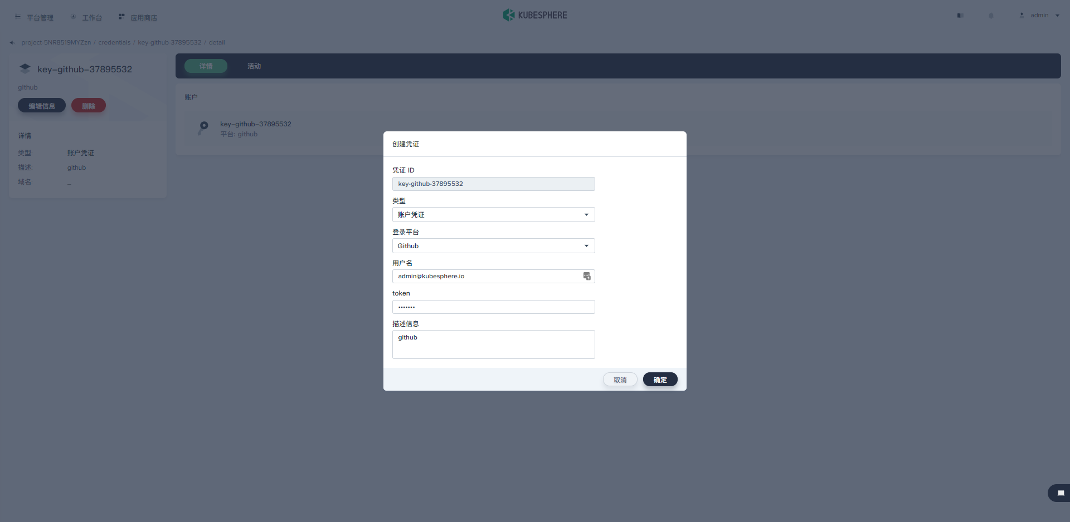
Task: Open the credentials breadcrumb link
Action: click(114, 42)
